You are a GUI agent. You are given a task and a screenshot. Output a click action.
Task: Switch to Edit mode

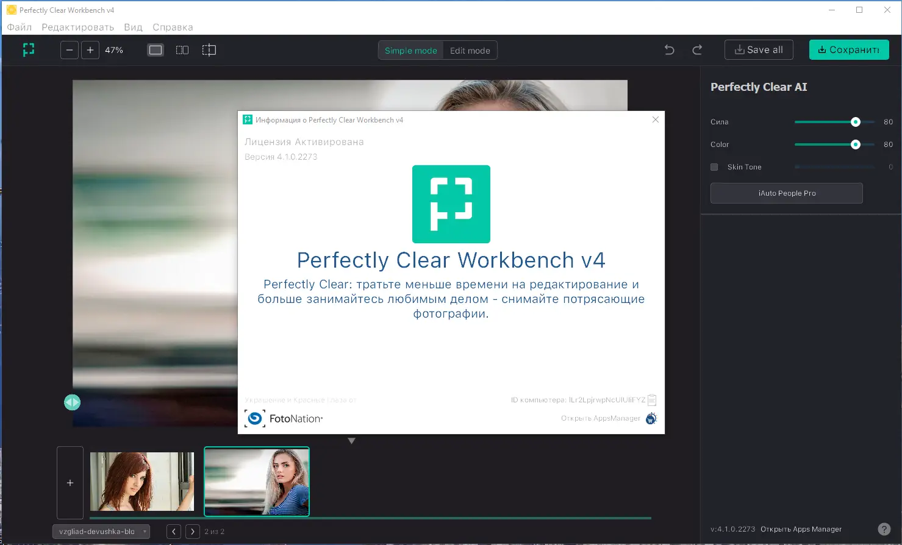coord(469,50)
